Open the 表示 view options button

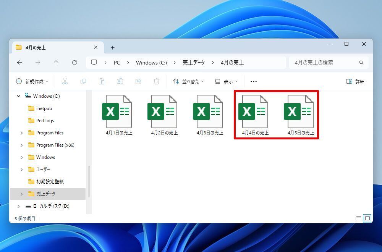(x=226, y=81)
